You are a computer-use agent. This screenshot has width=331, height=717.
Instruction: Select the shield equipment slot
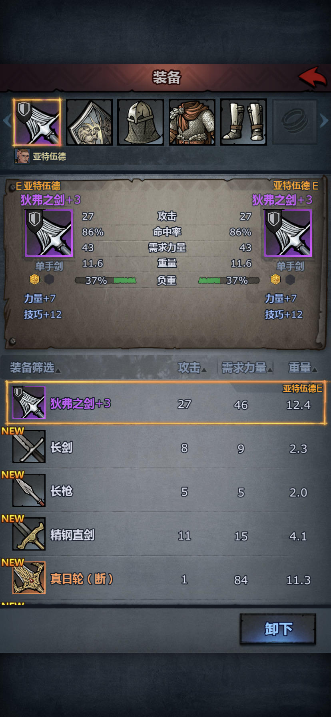89,122
